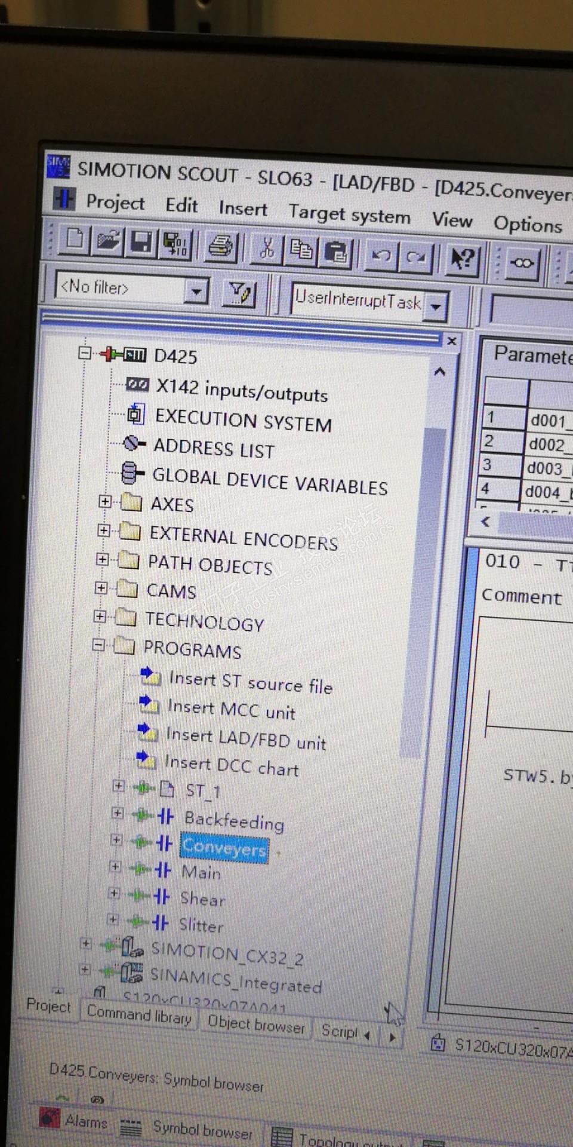Close the project navigator panel
This screenshot has height=1147, width=573.
coord(452,341)
